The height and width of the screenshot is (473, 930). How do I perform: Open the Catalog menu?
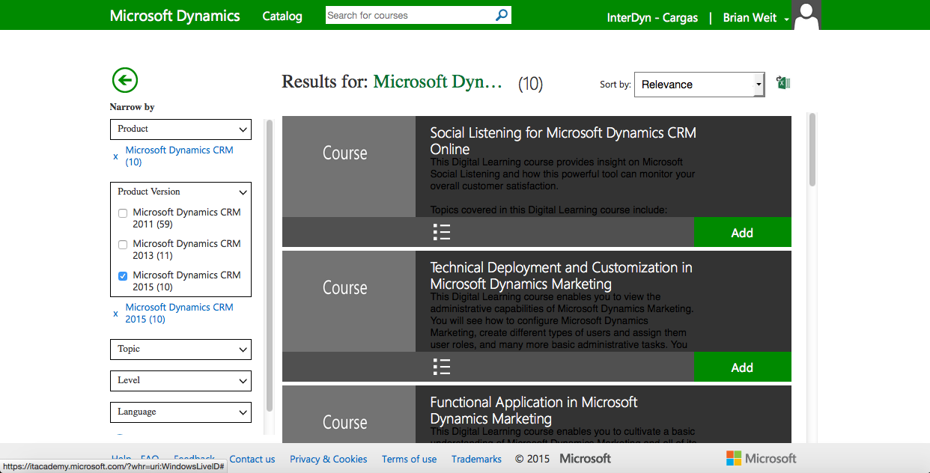click(x=282, y=16)
